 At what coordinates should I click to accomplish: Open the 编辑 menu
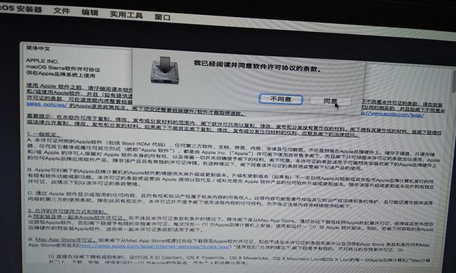point(90,12)
